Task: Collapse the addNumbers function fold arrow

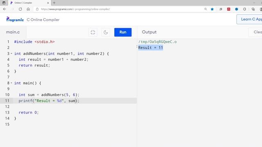Action: (x=11, y=53)
